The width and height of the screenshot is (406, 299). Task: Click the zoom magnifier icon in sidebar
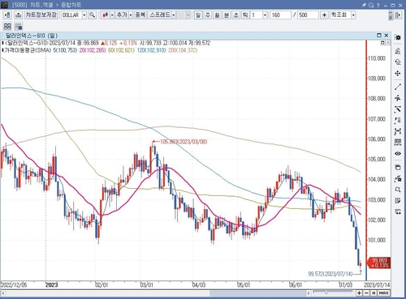pyautogui.click(x=398, y=190)
